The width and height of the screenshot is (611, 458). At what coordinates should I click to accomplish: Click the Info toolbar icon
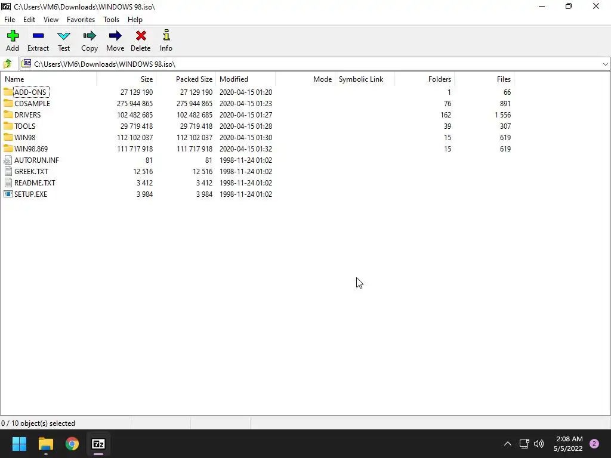(166, 35)
